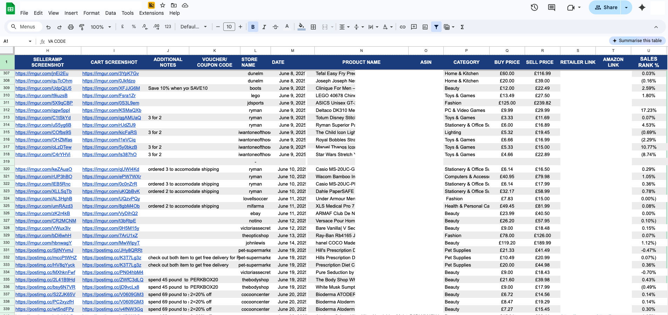Open link https://imgur.com/3YpK7Gv
The width and height of the screenshot is (668, 315).
[x=111, y=74]
